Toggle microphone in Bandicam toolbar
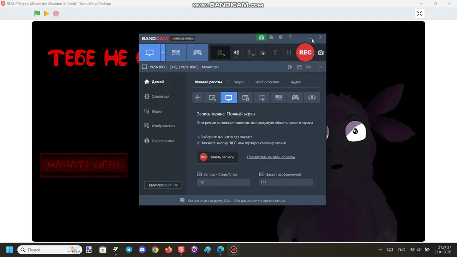The height and width of the screenshot is (257, 457). (249, 53)
